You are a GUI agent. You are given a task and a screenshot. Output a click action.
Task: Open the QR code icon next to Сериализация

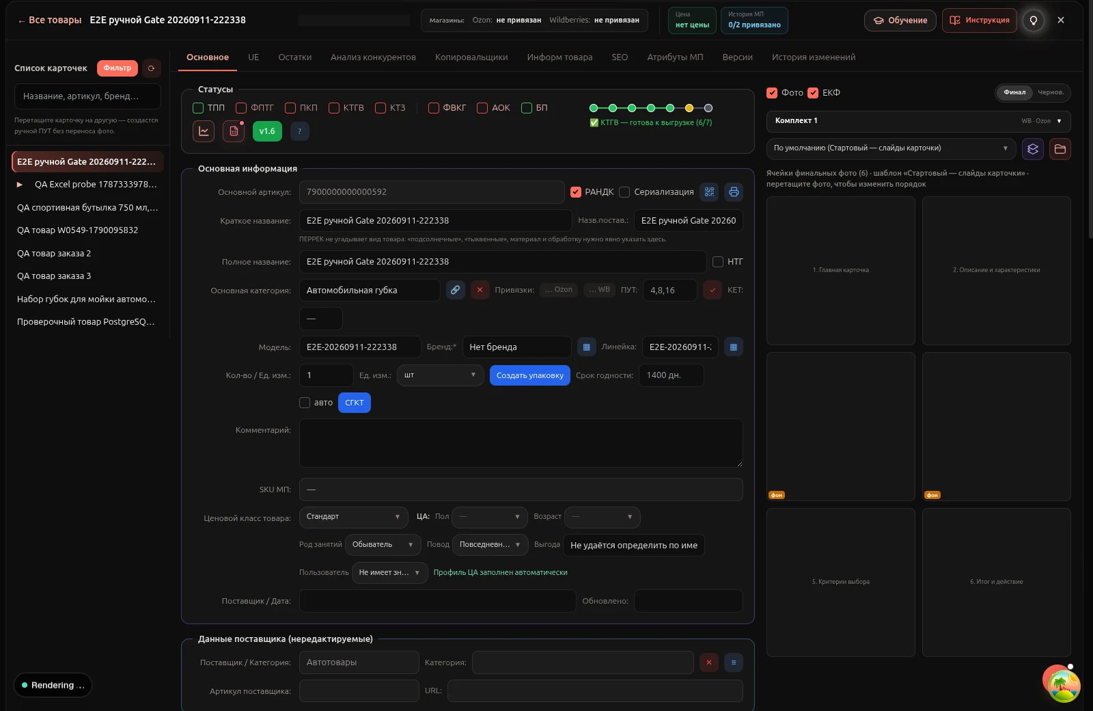point(709,192)
